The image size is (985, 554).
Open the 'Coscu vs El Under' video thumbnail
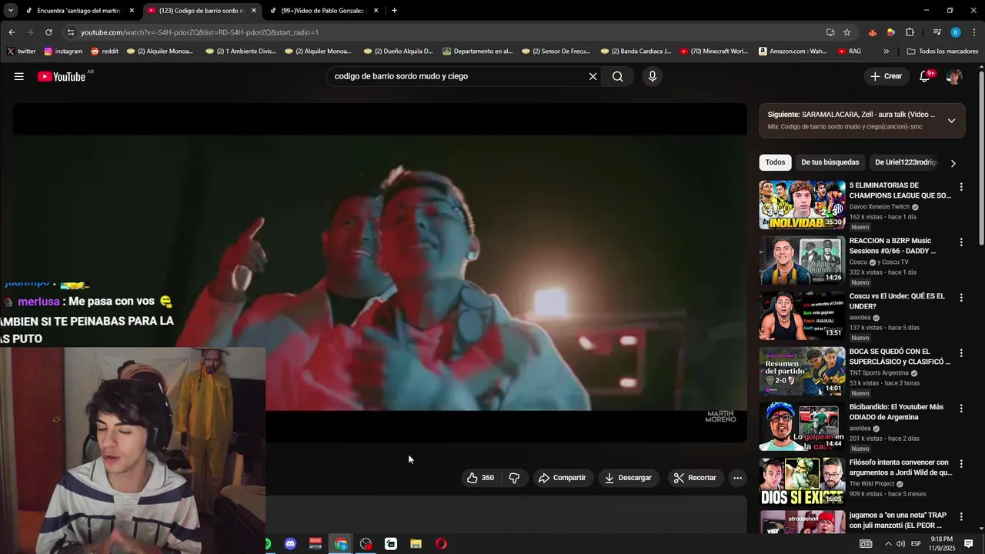pyautogui.click(x=803, y=315)
